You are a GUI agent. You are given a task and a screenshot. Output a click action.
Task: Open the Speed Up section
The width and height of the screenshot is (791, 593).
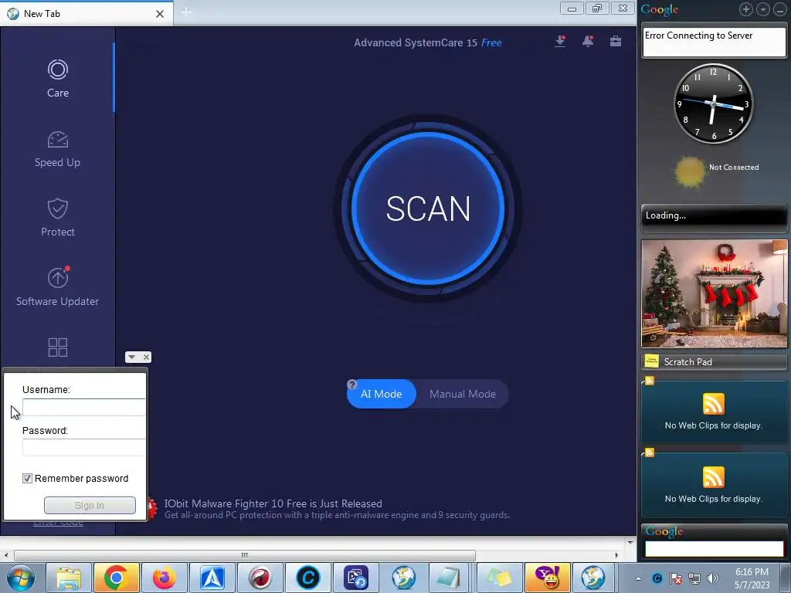57,149
